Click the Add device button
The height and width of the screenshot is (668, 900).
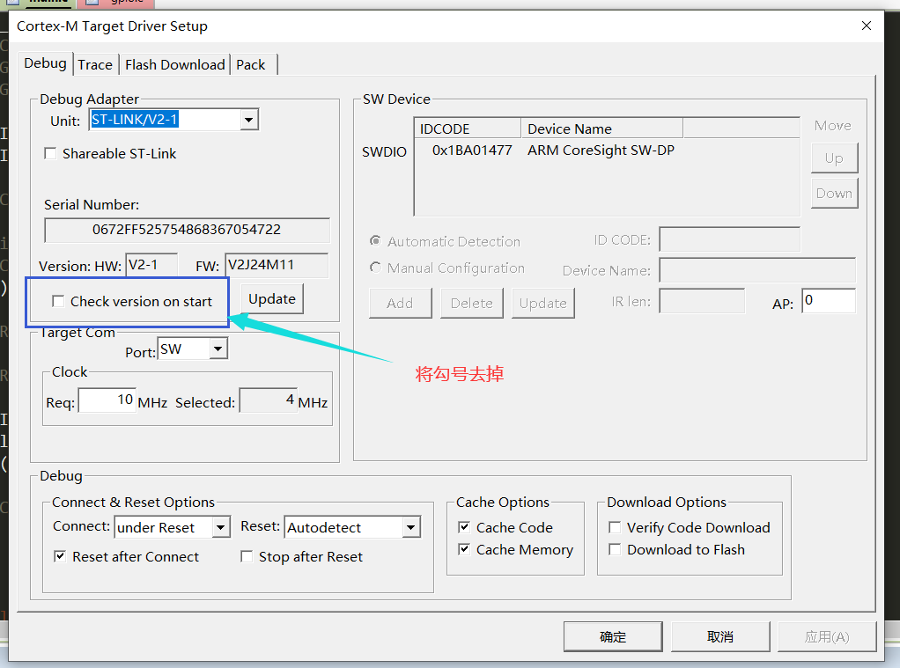tap(400, 303)
